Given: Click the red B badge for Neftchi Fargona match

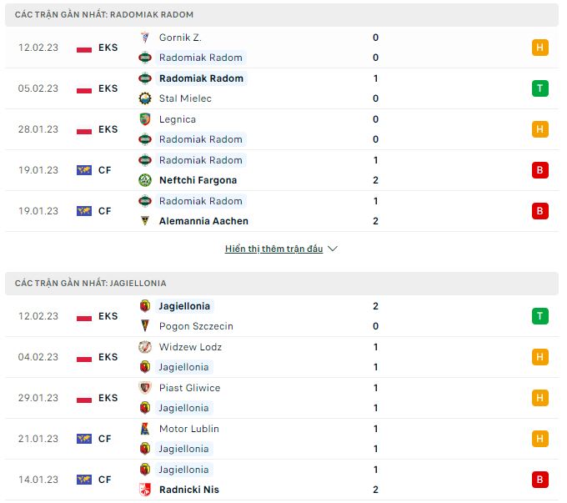Looking at the screenshot, I should pos(539,170).
